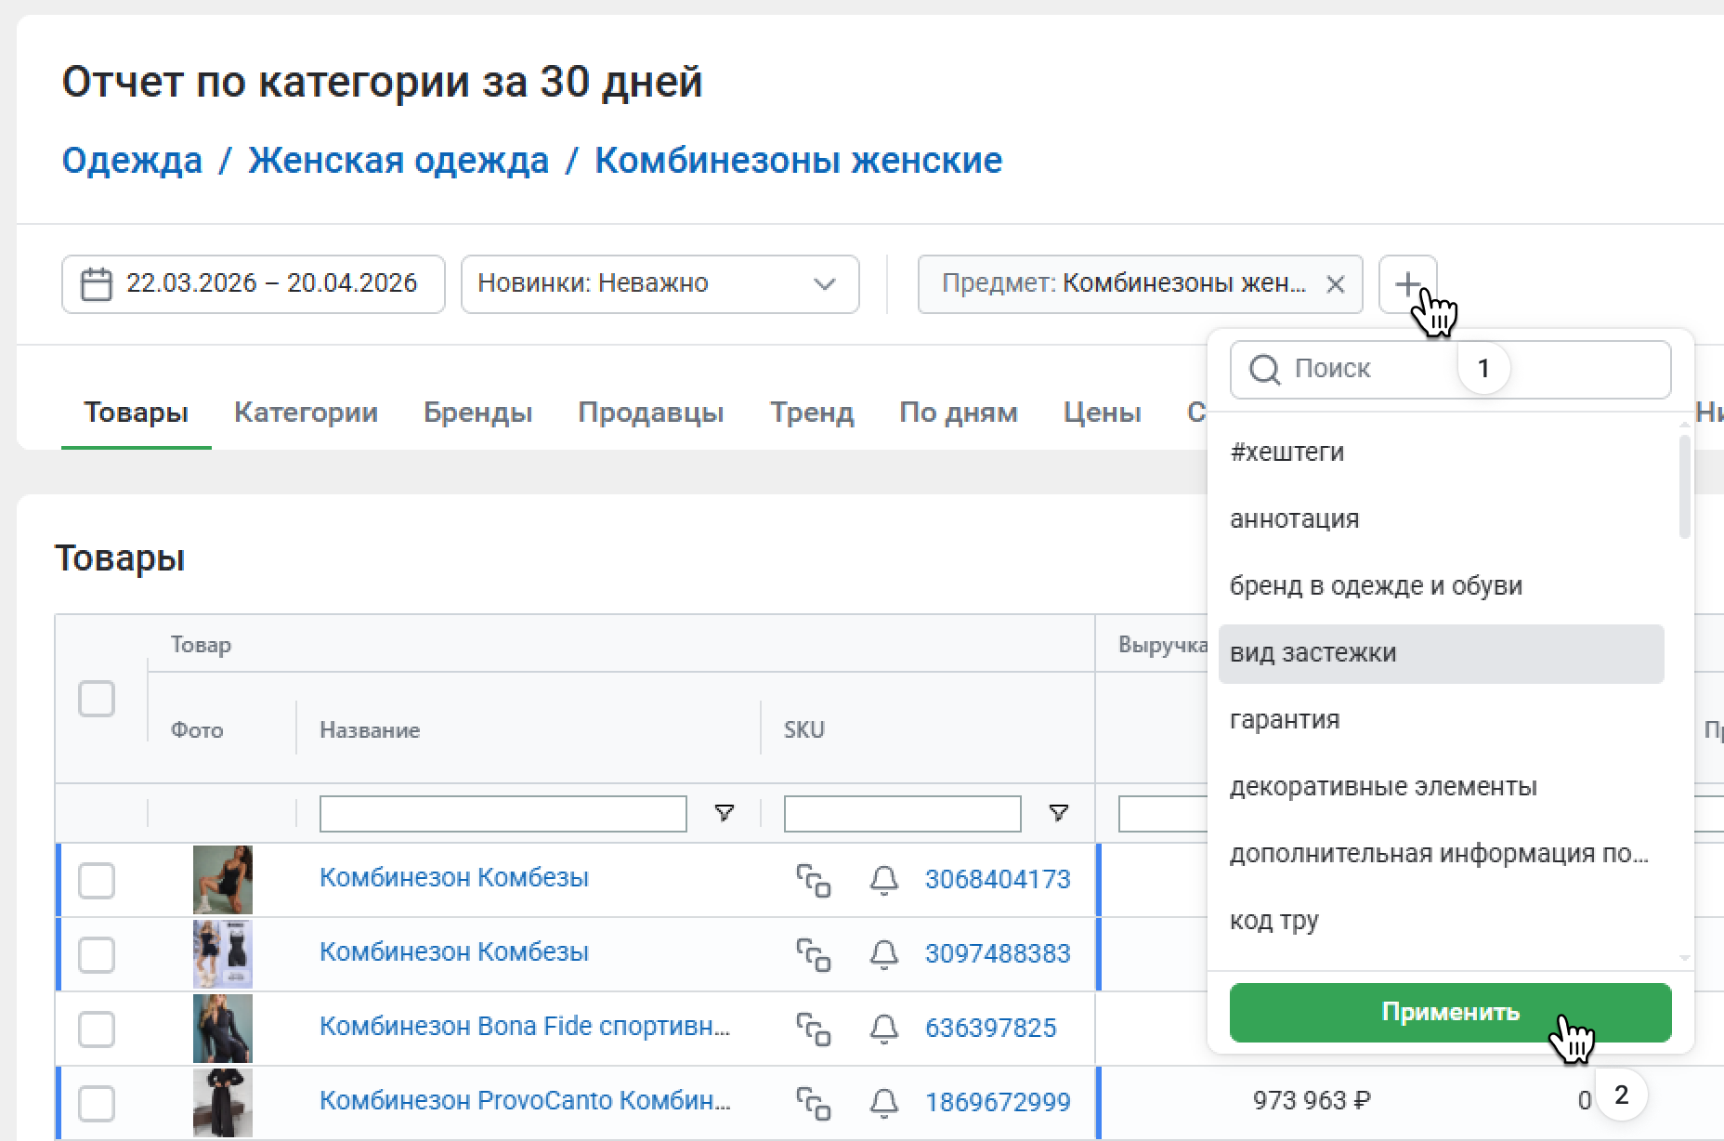Click copy icon for SKU 1869672999
This screenshot has width=1724, height=1141.
click(813, 1102)
